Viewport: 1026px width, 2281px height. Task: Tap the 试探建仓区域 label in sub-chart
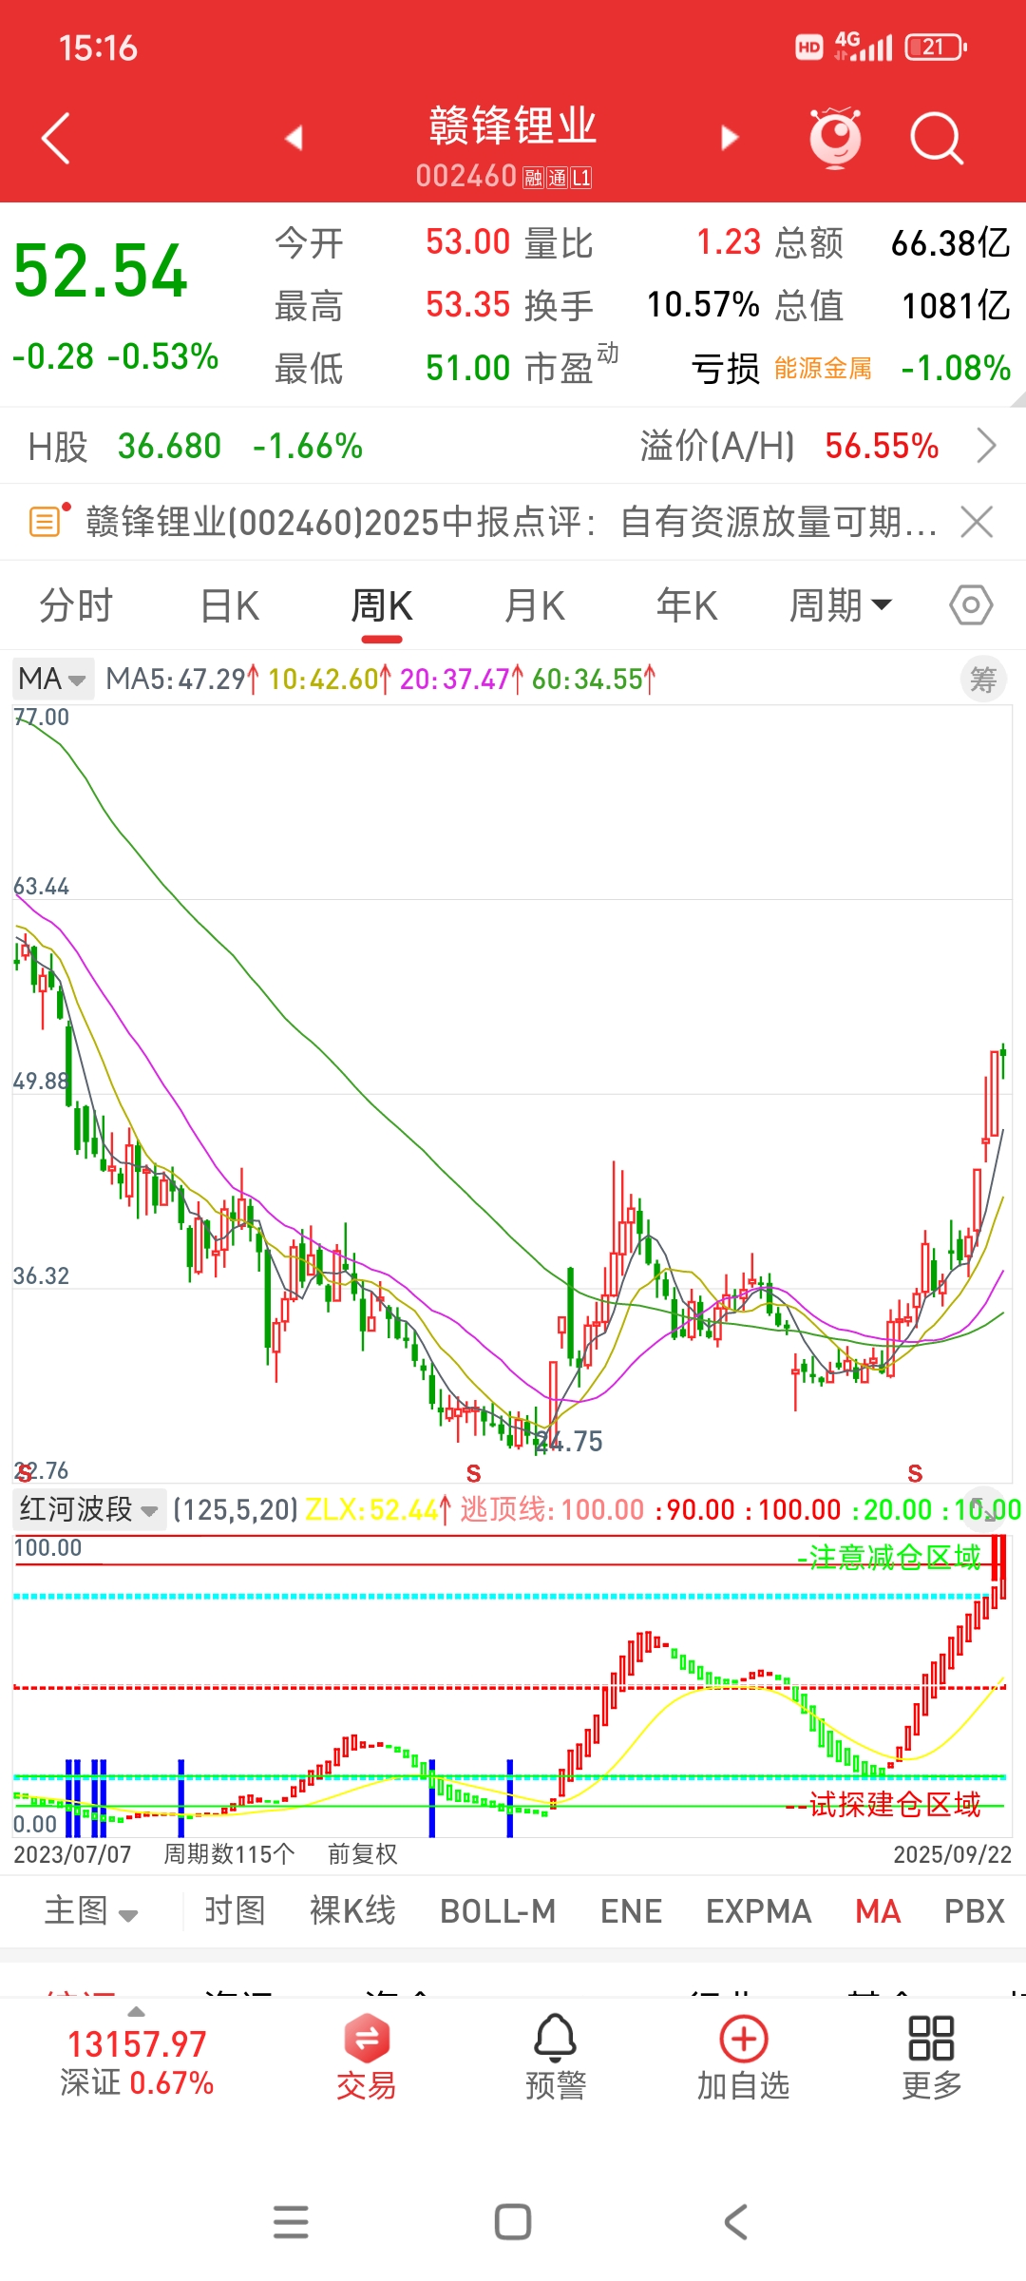pos(883,1804)
